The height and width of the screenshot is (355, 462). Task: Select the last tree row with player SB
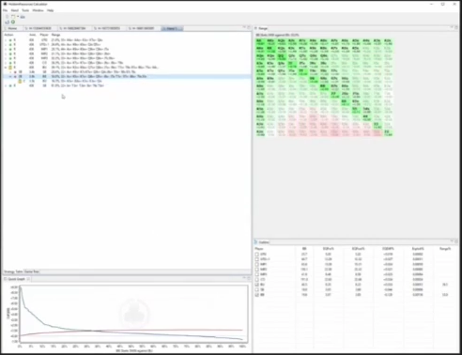[127, 85]
